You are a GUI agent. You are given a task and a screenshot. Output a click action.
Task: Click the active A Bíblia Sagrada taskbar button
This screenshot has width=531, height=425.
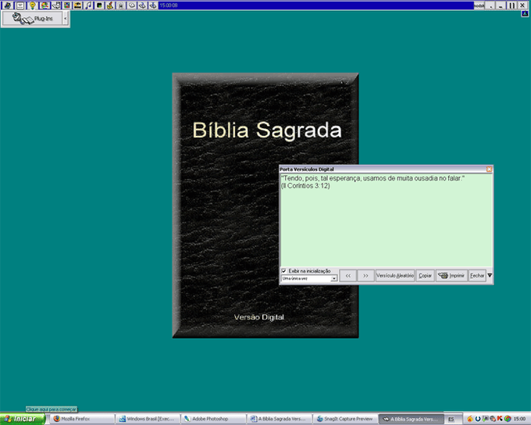coord(411,419)
